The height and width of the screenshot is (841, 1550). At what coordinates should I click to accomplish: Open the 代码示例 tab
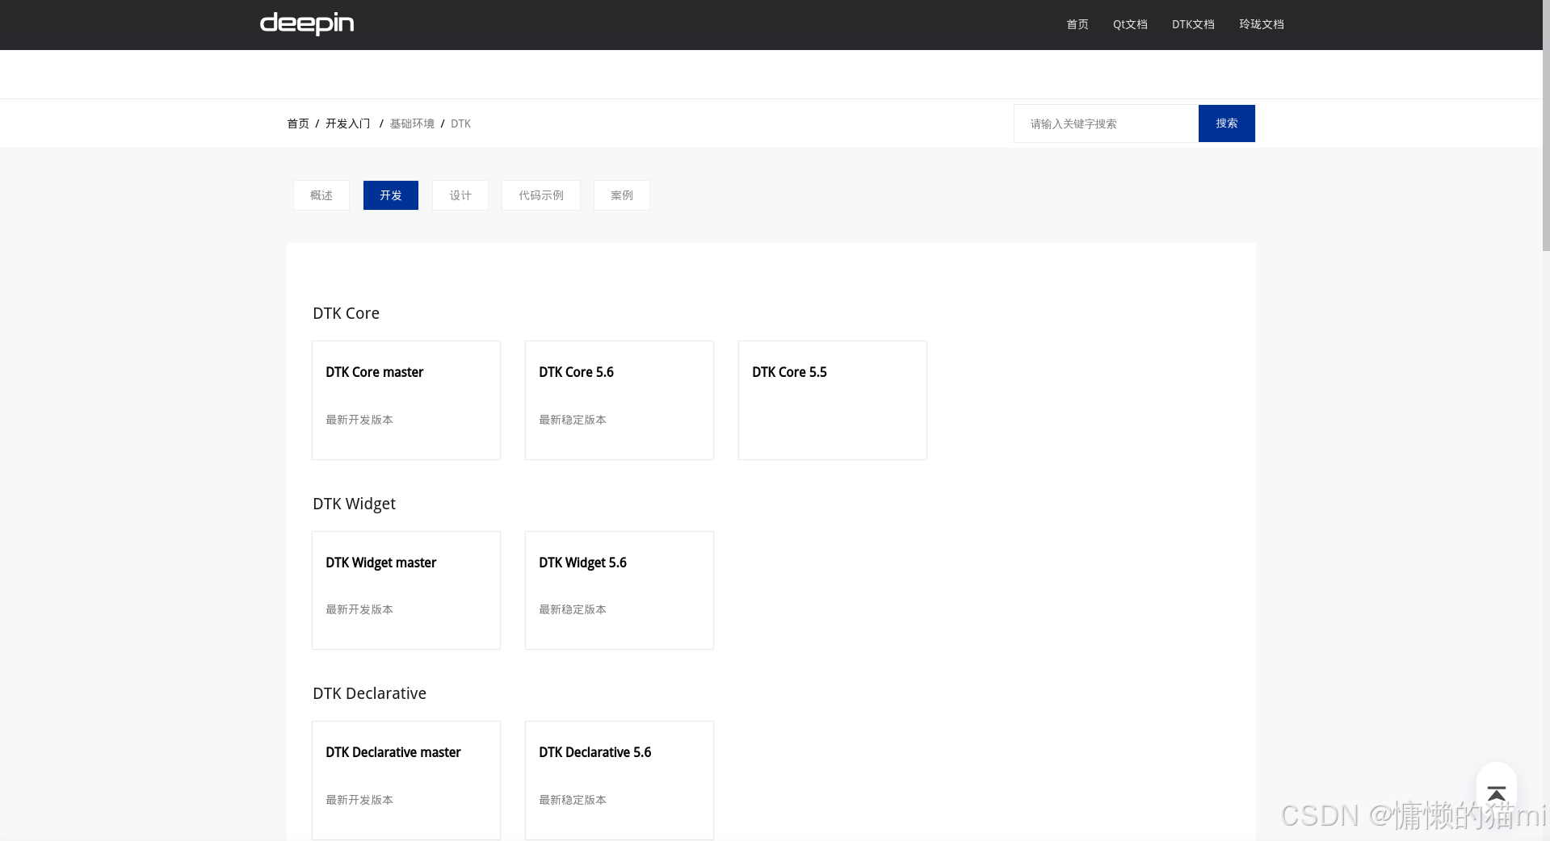pyautogui.click(x=541, y=195)
